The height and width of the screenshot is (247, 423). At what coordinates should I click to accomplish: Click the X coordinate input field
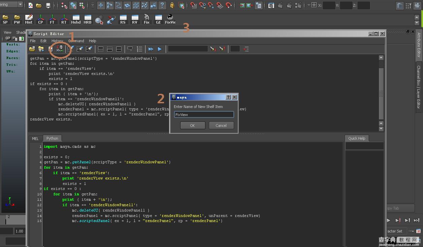[x=329, y=5]
